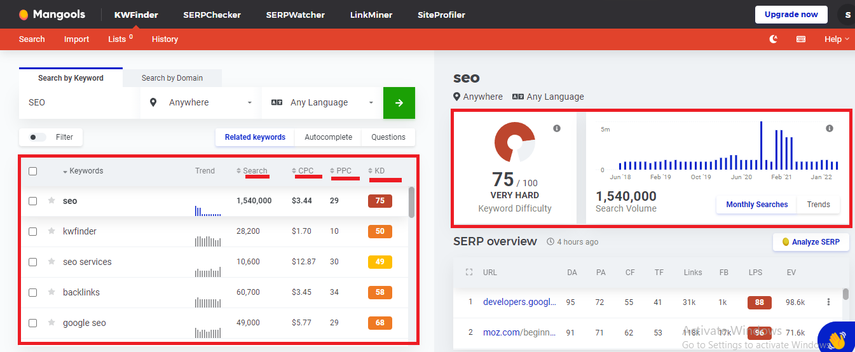Screen dimensions: 855x352
Task: Switch to Search by Domain tab
Action: 172,78
